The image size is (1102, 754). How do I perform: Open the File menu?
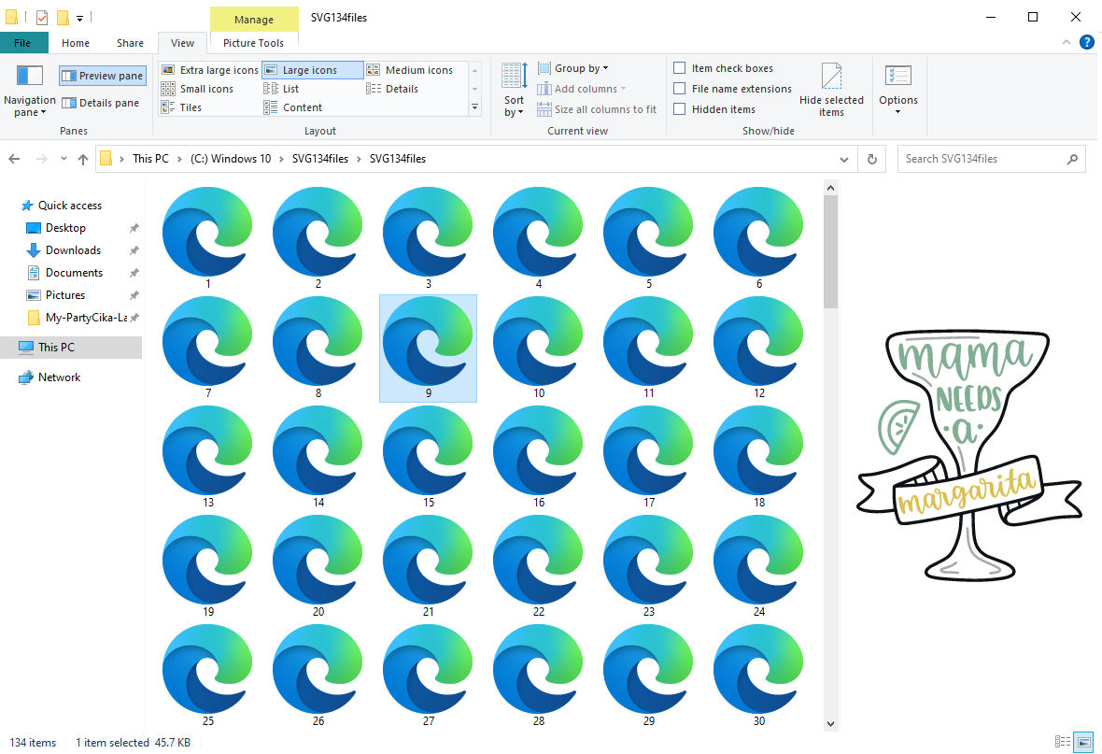[23, 43]
